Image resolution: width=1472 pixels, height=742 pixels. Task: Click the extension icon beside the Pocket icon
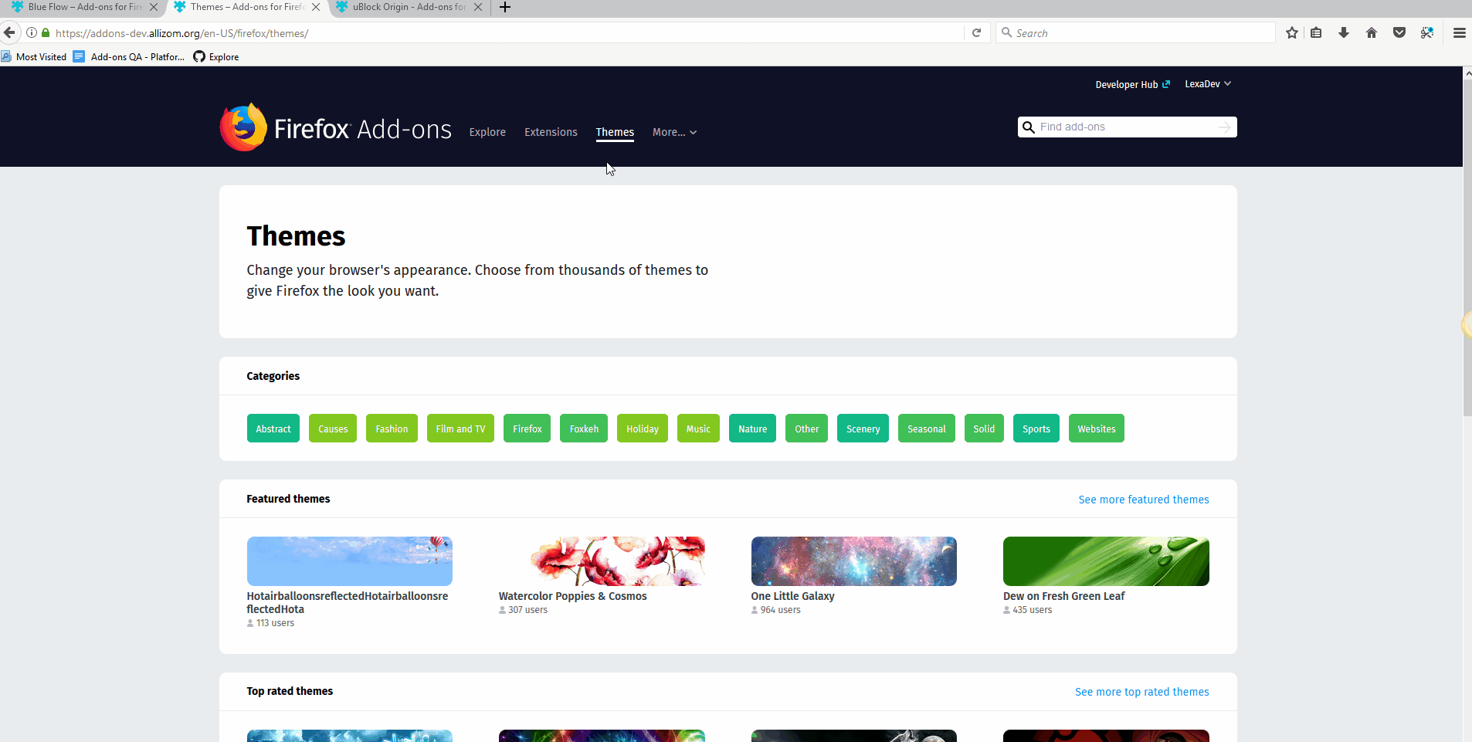(x=1427, y=32)
